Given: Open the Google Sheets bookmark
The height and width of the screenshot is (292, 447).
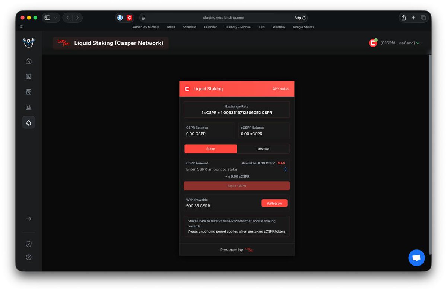Looking at the screenshot, I should click(x=303, y=27).
